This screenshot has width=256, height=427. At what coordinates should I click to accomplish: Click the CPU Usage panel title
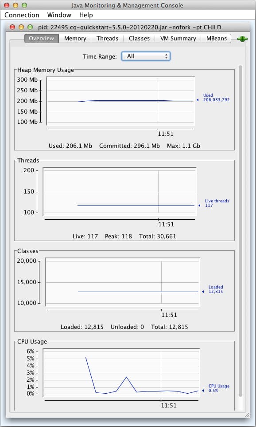[x=32, y=341]
